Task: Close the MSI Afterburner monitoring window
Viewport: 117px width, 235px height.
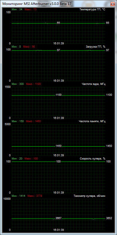Action: click(112, 4)
